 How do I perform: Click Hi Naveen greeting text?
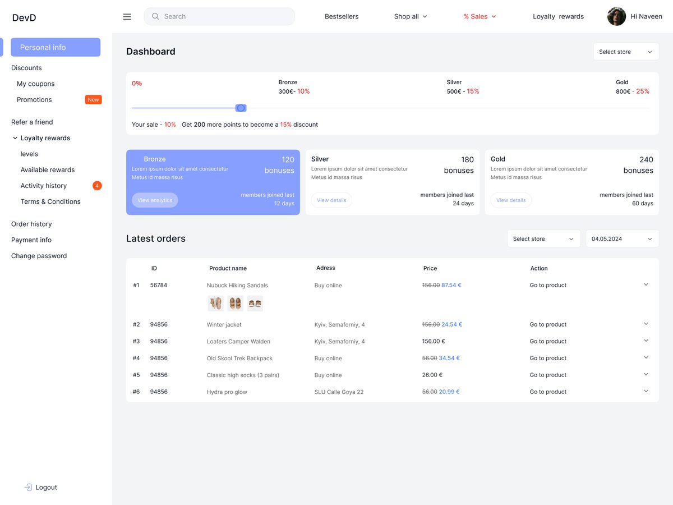point(646,16)
